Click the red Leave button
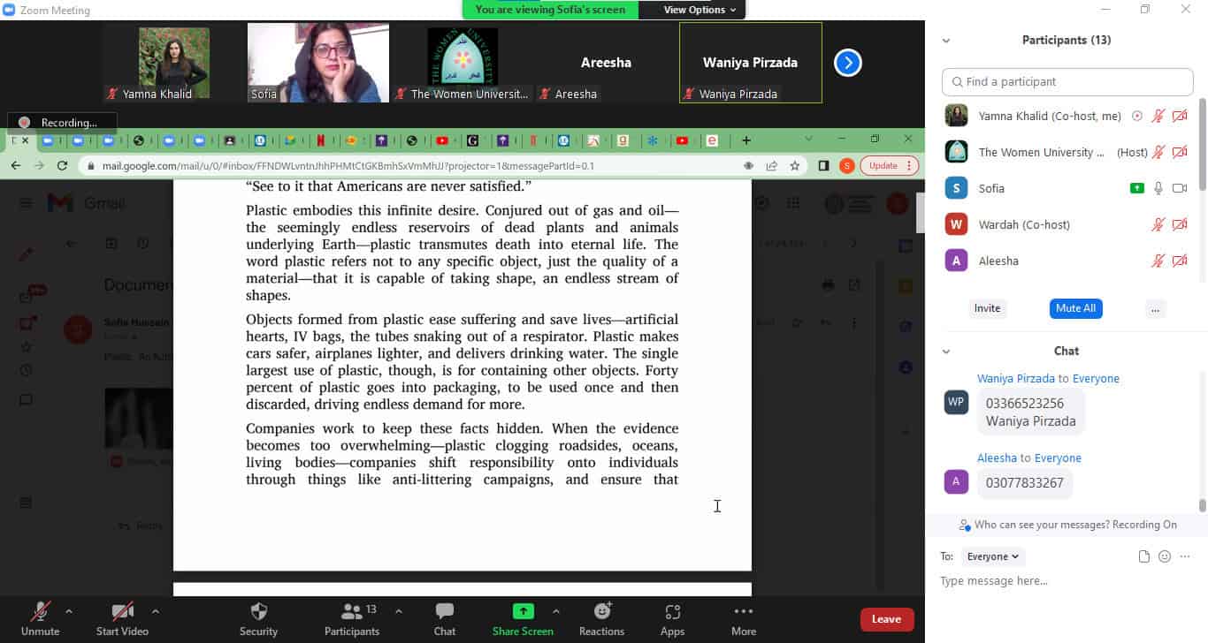 [x=886, y=619]
